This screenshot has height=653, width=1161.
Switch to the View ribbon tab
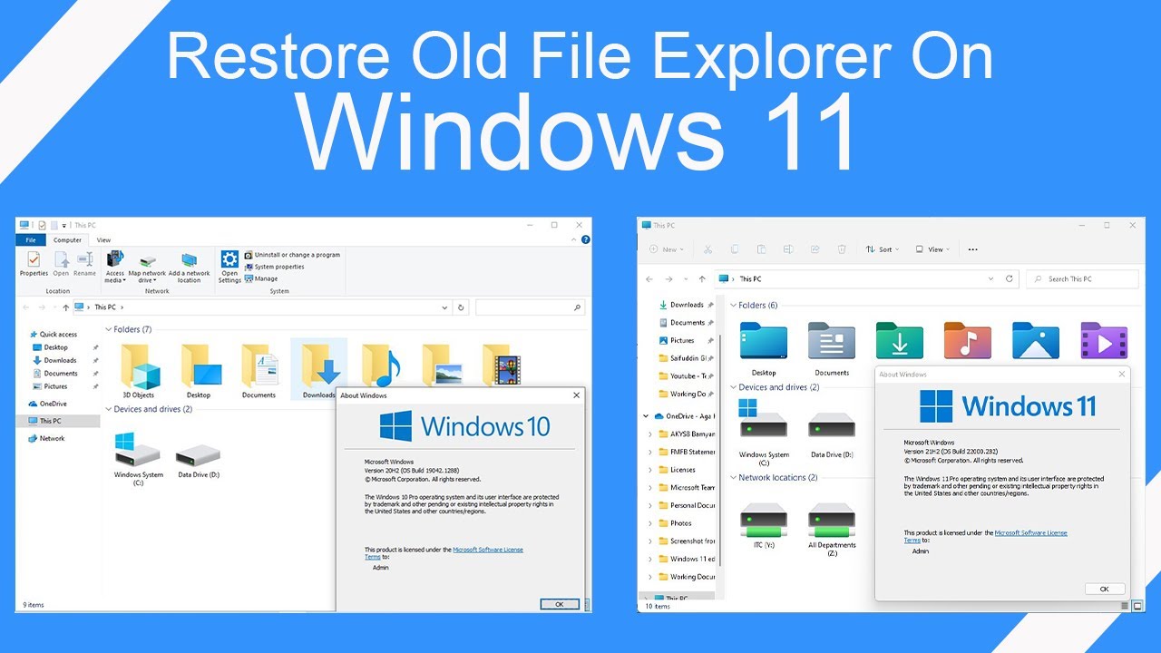click(x=104, y=240)
